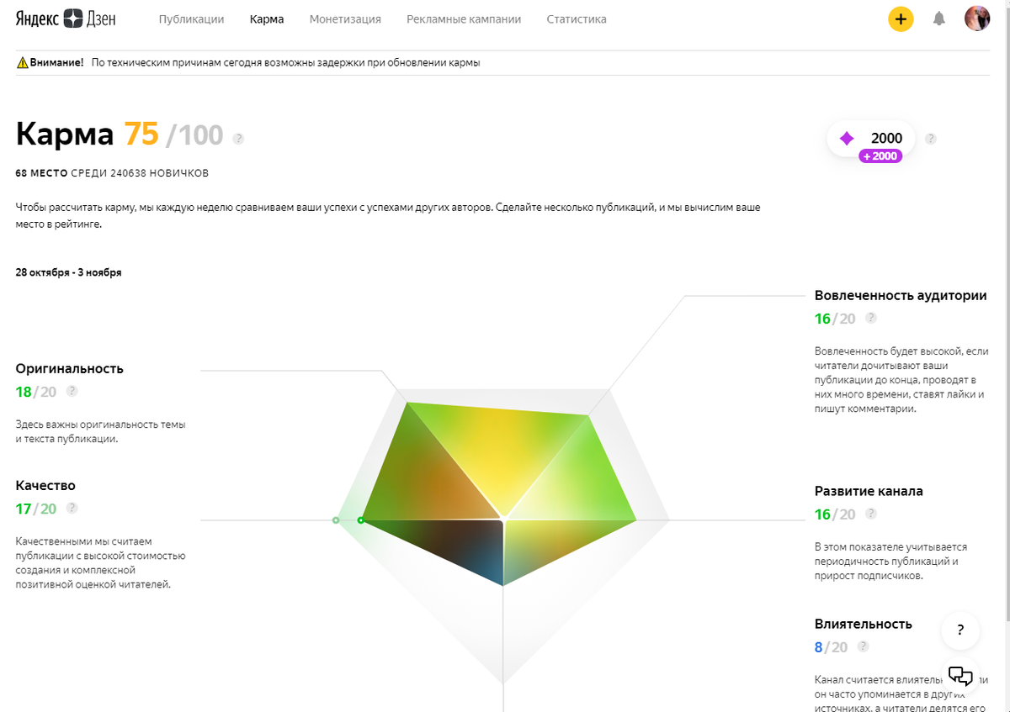Open the chat support bubble button
This screenshot has height=712, width=1010.
tap(960, 675)
